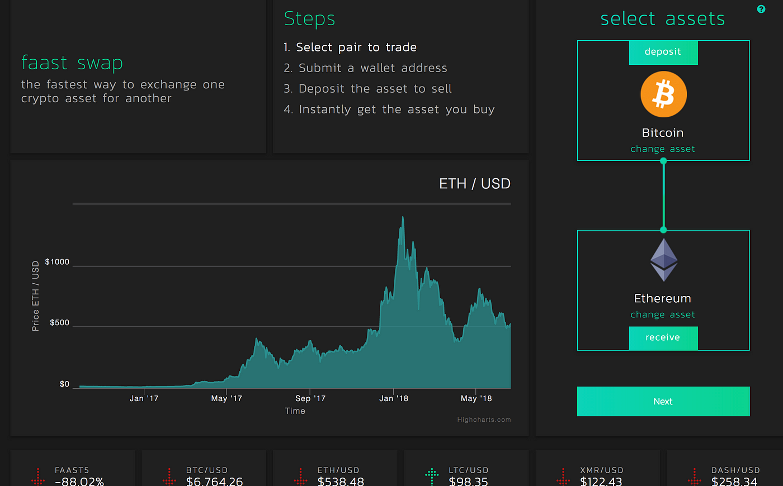
Task: Click change asset under Ethereum
Action: click(663, 315)
